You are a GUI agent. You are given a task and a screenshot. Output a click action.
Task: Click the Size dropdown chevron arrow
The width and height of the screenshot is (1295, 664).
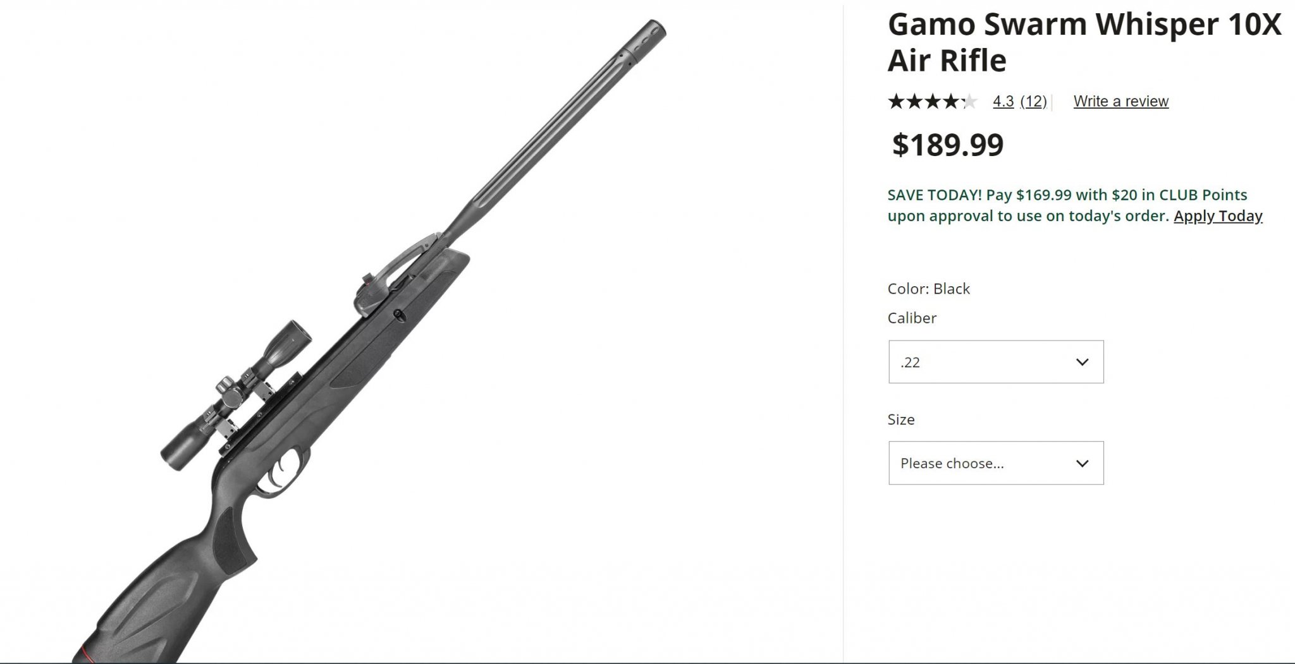pos(1082,464)
